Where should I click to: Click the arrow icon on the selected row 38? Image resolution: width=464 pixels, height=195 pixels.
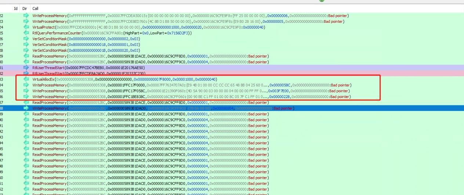click(x=26, y=108)
